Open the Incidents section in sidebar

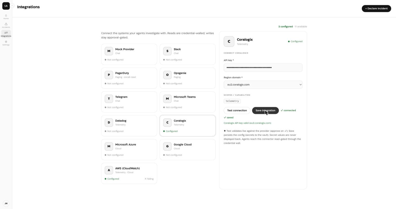[x=6, y=25]
